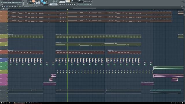Open the TOOLS menu
The width and height of the screenshot is (185, 104).
(19, 3)
